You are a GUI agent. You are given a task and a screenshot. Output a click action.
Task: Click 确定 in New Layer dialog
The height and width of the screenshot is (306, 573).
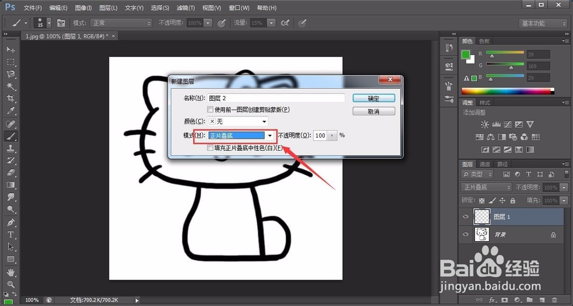[374, 98]
